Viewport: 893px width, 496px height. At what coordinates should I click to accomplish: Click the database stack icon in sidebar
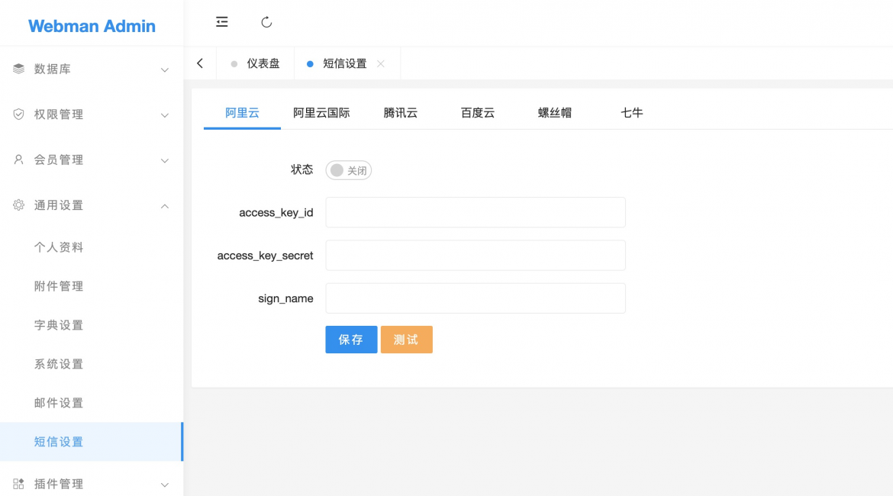coord(19,69)
